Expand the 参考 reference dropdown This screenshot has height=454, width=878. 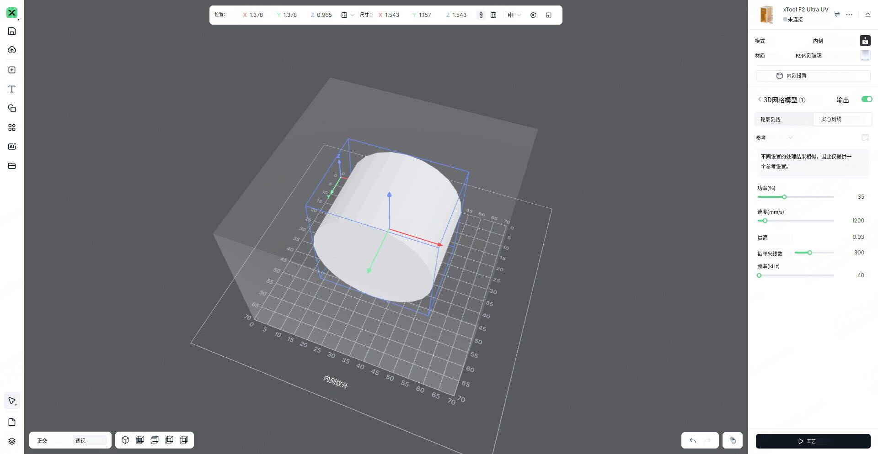pyautogui.click(x=790, y=137)
